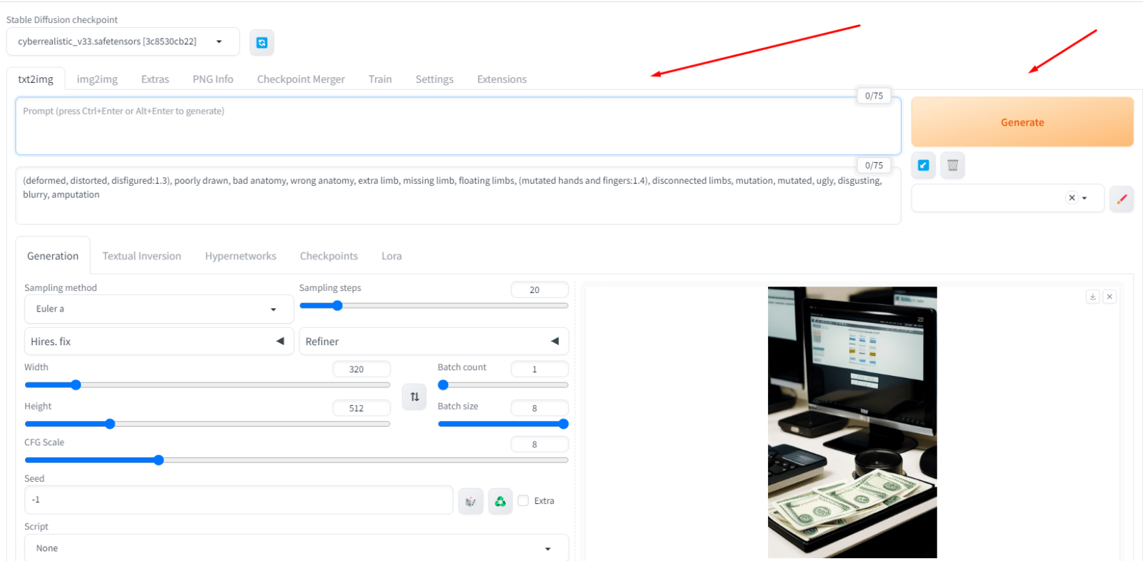The width and height of the screenshot is (1143, 561).
Task: Open the edit styles pencil icon
Action: [x=1122, y=199]
